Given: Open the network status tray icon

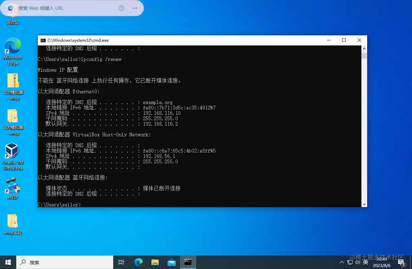Looking at the screenshot, I should 350,262.
